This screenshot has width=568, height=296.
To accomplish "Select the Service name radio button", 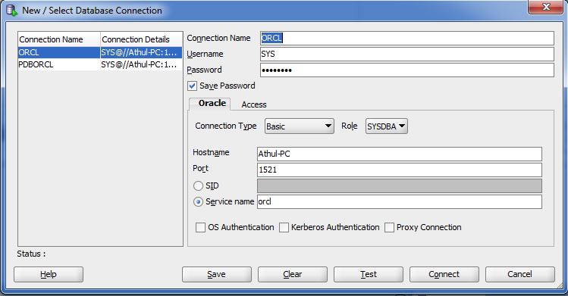I will tap(198, 201).
